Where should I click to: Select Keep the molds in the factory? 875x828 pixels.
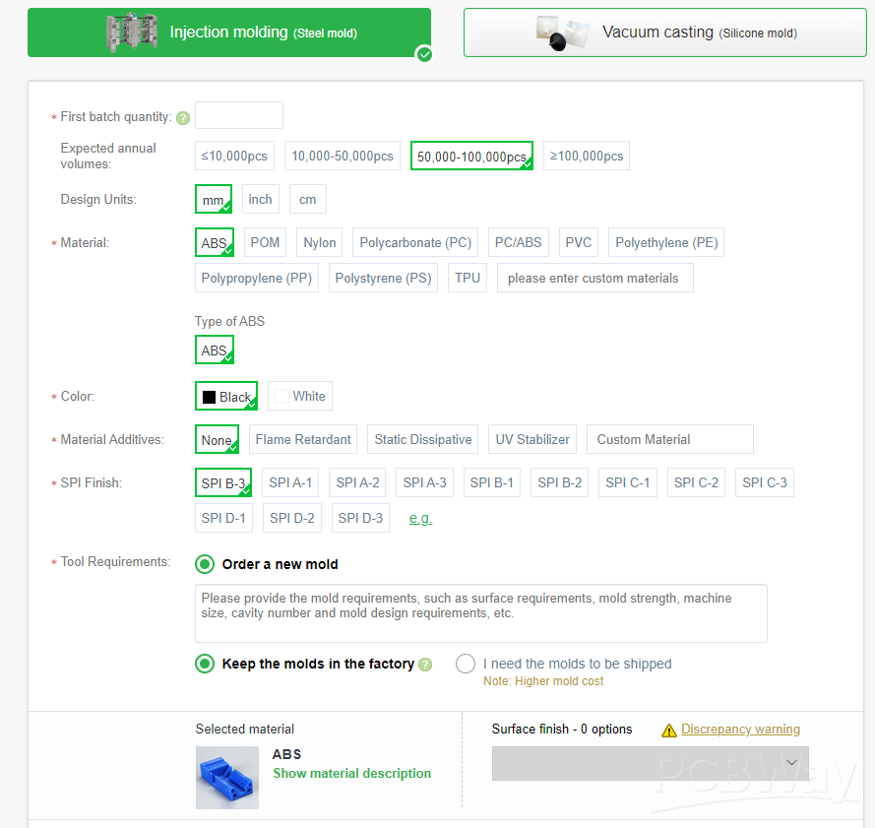click(x=205, y=664)
